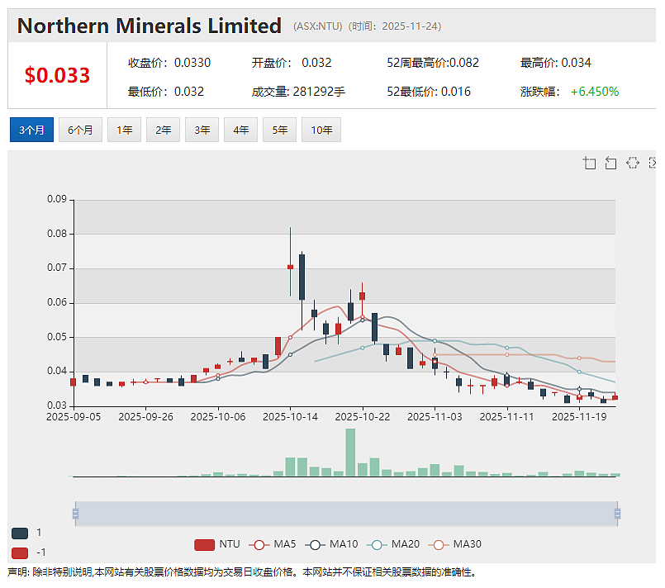Toggle the MA5 line in legend
This screenshot has width=665, height=588.
tap(273, 544)
